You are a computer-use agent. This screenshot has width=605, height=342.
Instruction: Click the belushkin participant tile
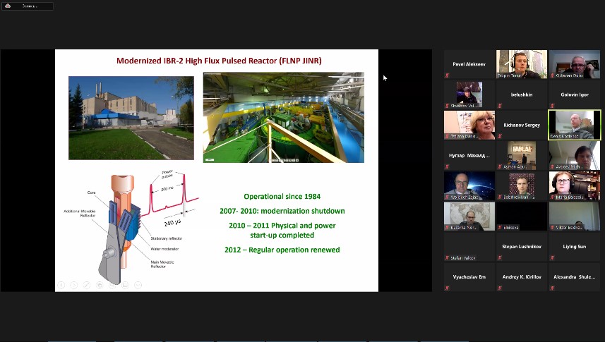(522, 94)
